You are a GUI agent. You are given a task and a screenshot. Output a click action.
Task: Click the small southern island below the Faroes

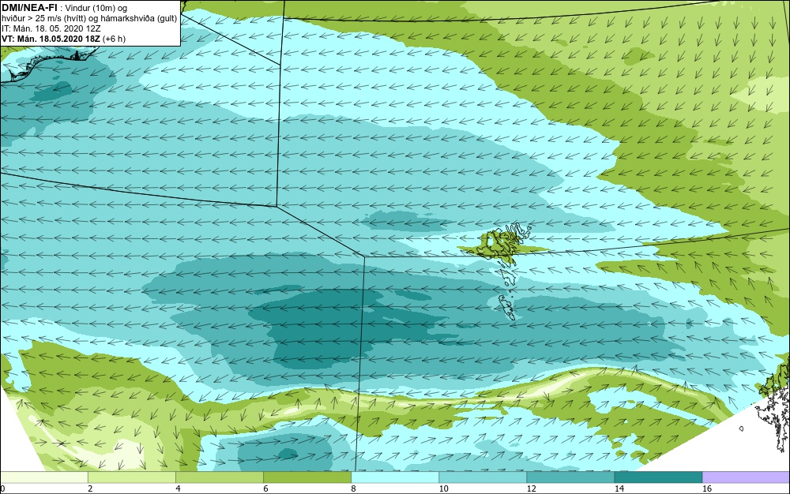pyautogui.click(x=506, y=307)
